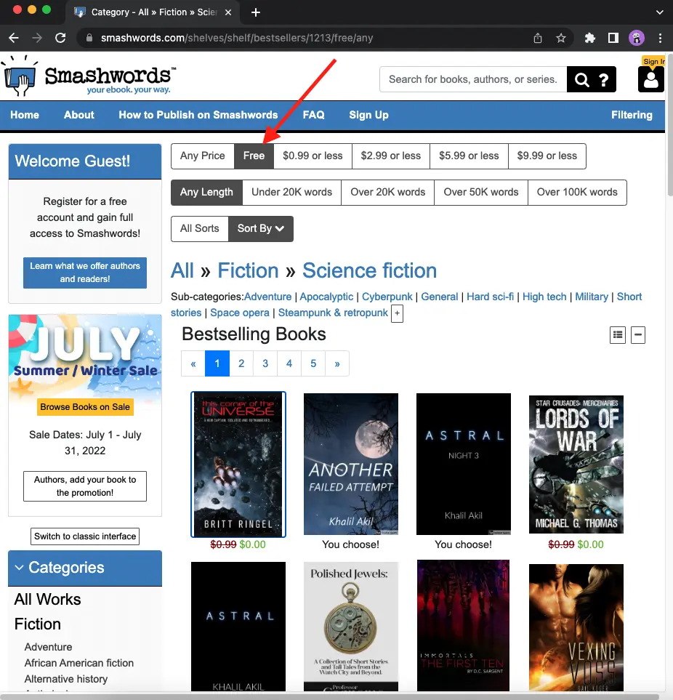Open the Fiction breadcrumb link

(248, 271)
